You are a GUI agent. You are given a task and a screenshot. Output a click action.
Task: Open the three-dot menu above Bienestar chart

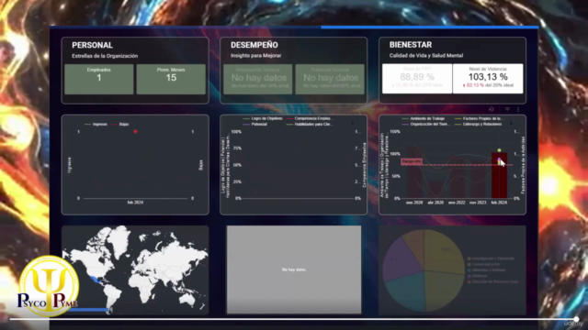coord(518,109)
